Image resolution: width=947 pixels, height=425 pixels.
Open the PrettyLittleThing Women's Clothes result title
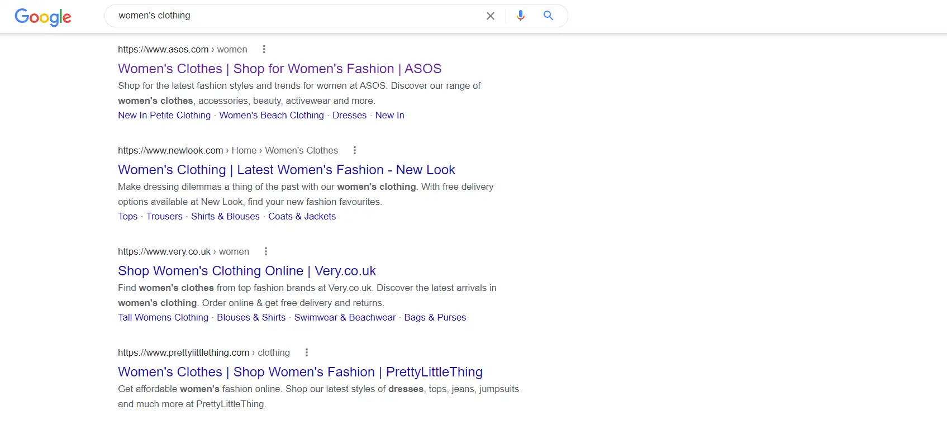pyautogui.click(x=300, y=372)
